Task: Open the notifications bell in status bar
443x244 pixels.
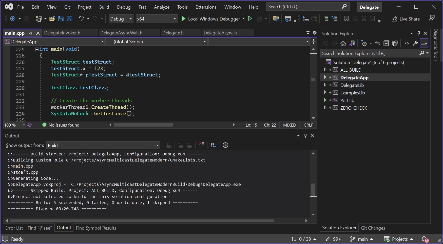Action: point(425,239)
